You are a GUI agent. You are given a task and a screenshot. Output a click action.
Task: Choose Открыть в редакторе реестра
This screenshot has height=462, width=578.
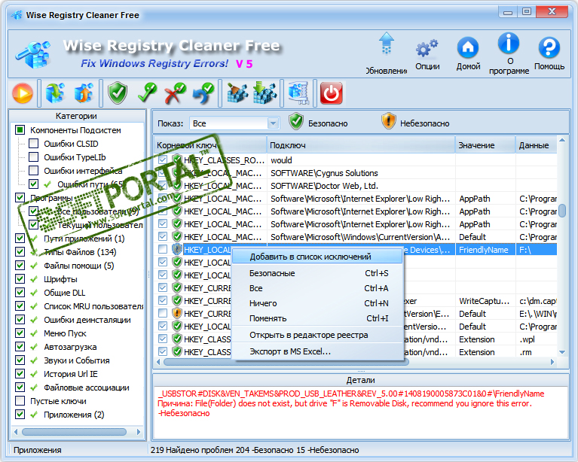[317, 335]
